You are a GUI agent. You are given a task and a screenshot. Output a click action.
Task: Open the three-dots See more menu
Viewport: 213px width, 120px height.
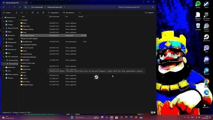(80, 13)
